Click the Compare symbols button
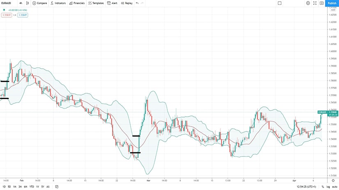The height and width of the screenshot is (190, 339). tap(40, 3)
